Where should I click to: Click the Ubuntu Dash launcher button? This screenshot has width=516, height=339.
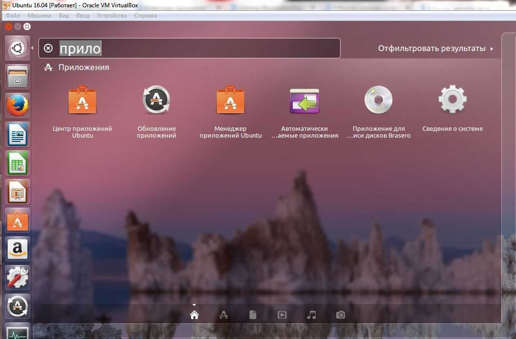(x=18, y=48)
